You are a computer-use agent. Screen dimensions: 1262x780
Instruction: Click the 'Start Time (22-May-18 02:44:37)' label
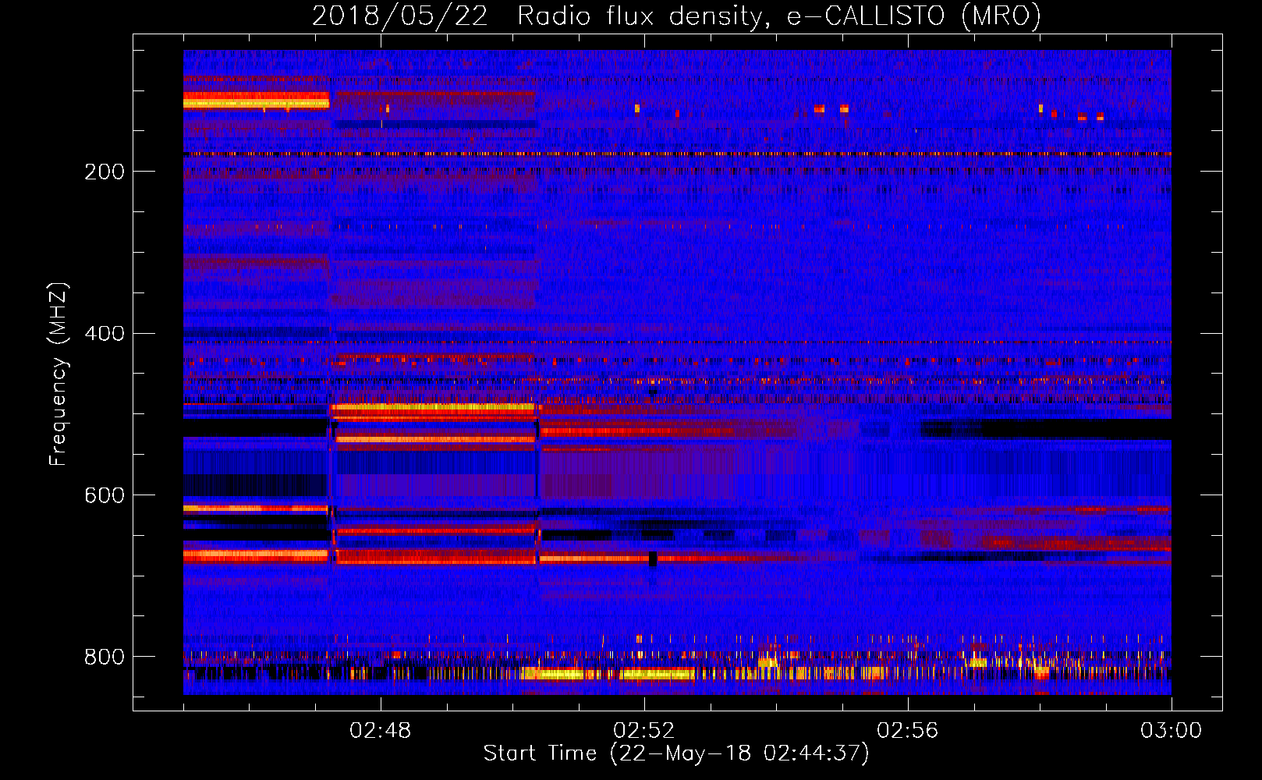pos(676,753)
